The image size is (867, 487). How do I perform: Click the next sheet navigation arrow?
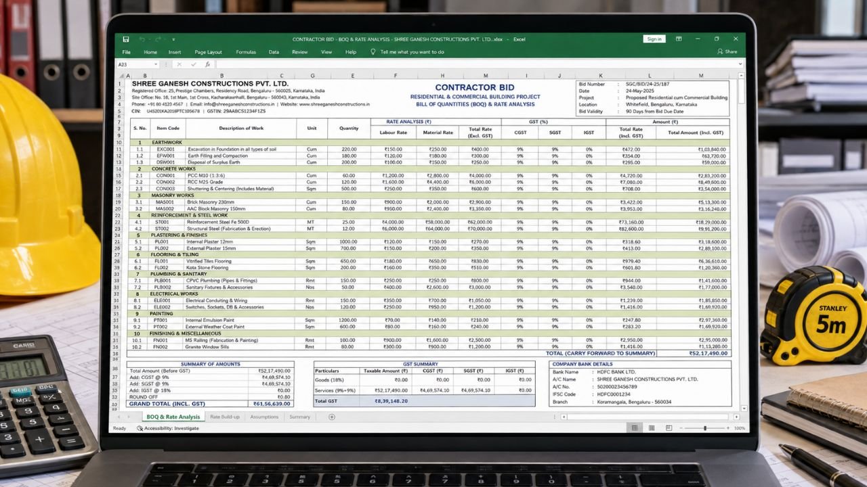coord(130,417)
